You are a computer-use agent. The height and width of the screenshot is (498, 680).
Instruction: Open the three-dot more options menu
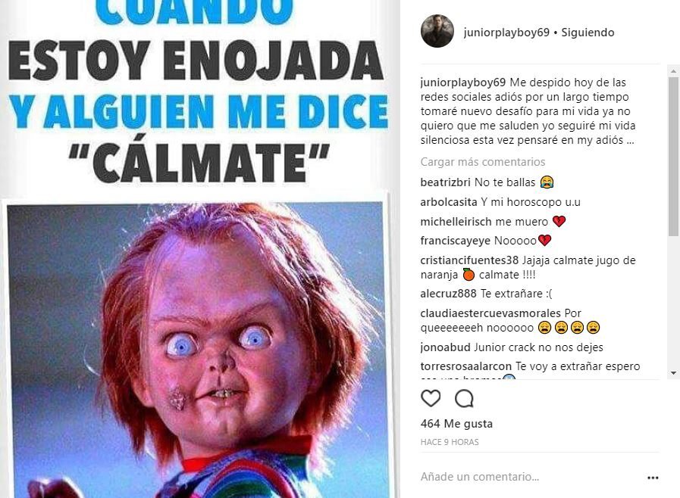653,478
